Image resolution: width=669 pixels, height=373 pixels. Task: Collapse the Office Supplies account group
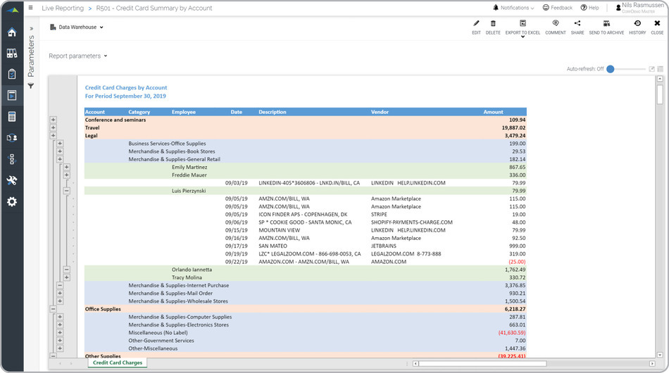tap(53, 309)
